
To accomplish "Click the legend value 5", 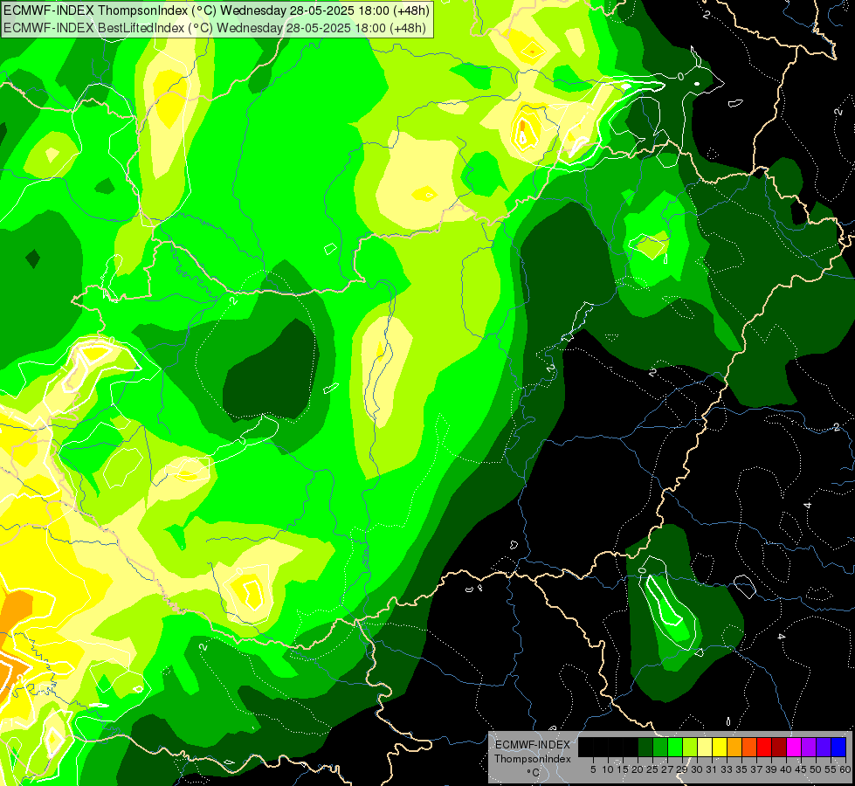I will pyautogui.click(x=593, y=769).
